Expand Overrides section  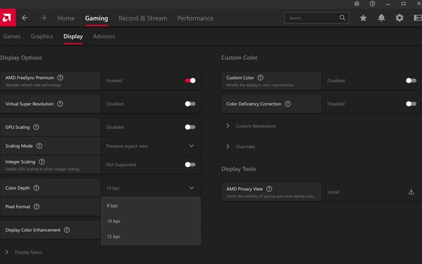[240, 147]
